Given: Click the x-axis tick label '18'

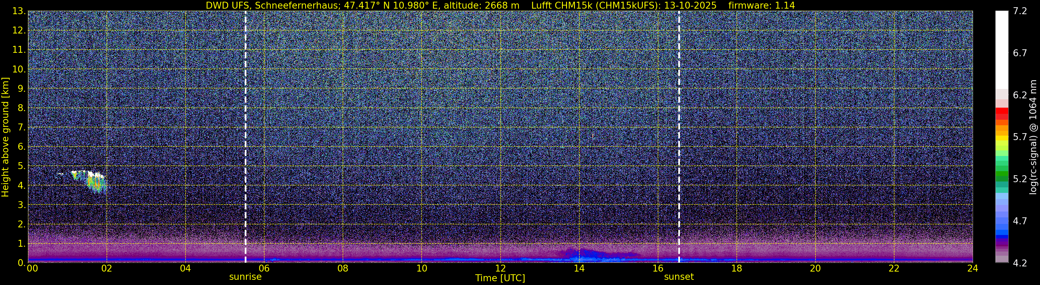Looking at the screenshot, I should [736, 268].
